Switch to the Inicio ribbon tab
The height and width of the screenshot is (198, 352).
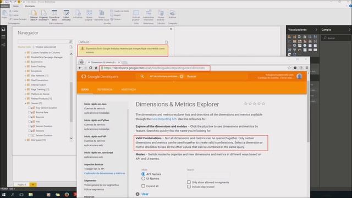pyautogui.click(x=16, y=6)
